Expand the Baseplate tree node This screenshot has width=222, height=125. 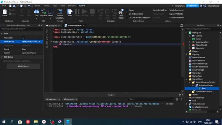click(x=190, y=48)
